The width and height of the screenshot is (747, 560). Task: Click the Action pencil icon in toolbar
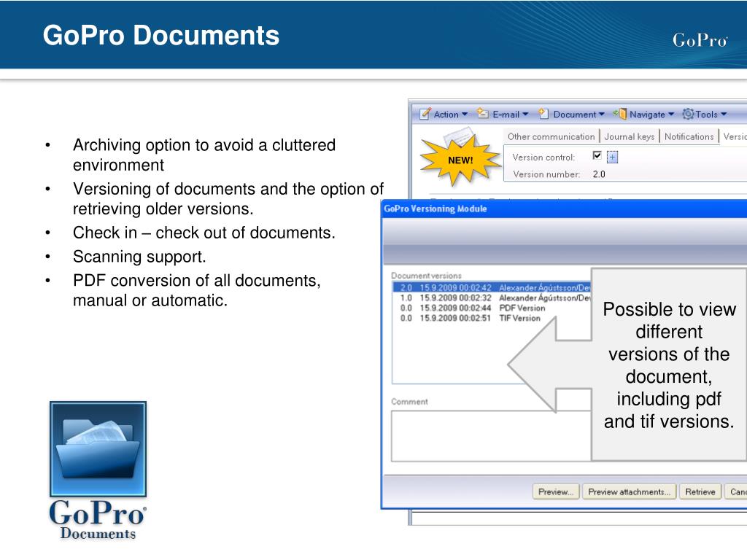pos(425,114)
